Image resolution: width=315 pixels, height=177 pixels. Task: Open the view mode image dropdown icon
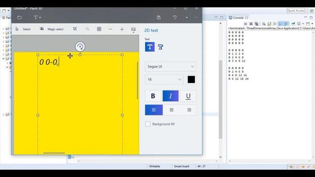coord(133,29)
